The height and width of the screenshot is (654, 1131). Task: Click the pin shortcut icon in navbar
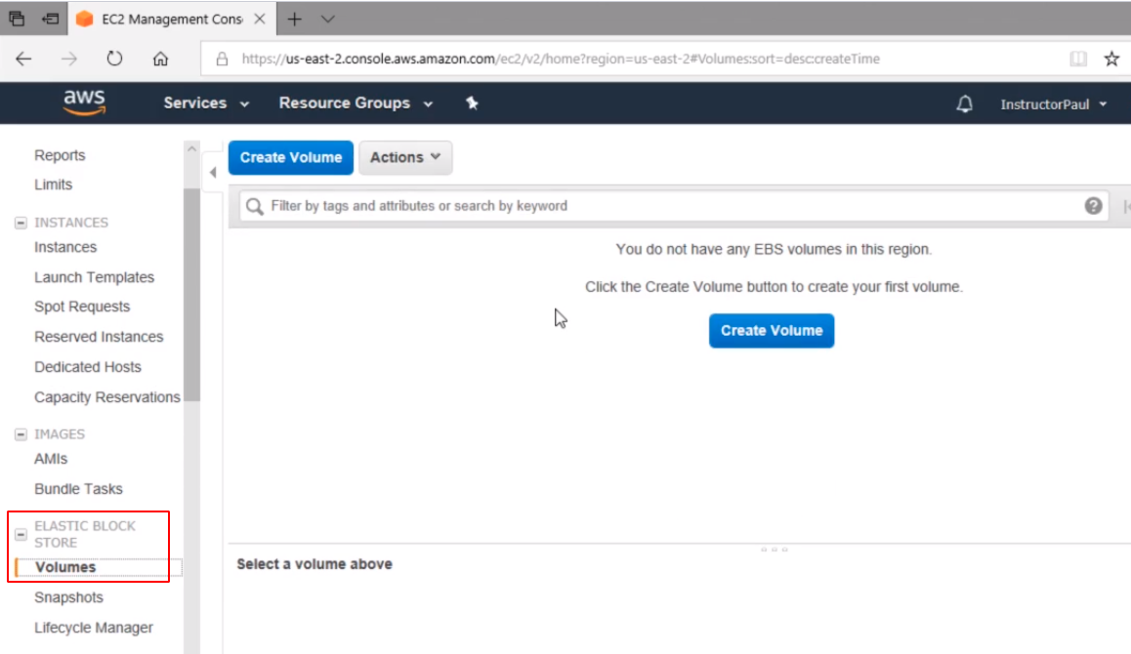point(472,103)
